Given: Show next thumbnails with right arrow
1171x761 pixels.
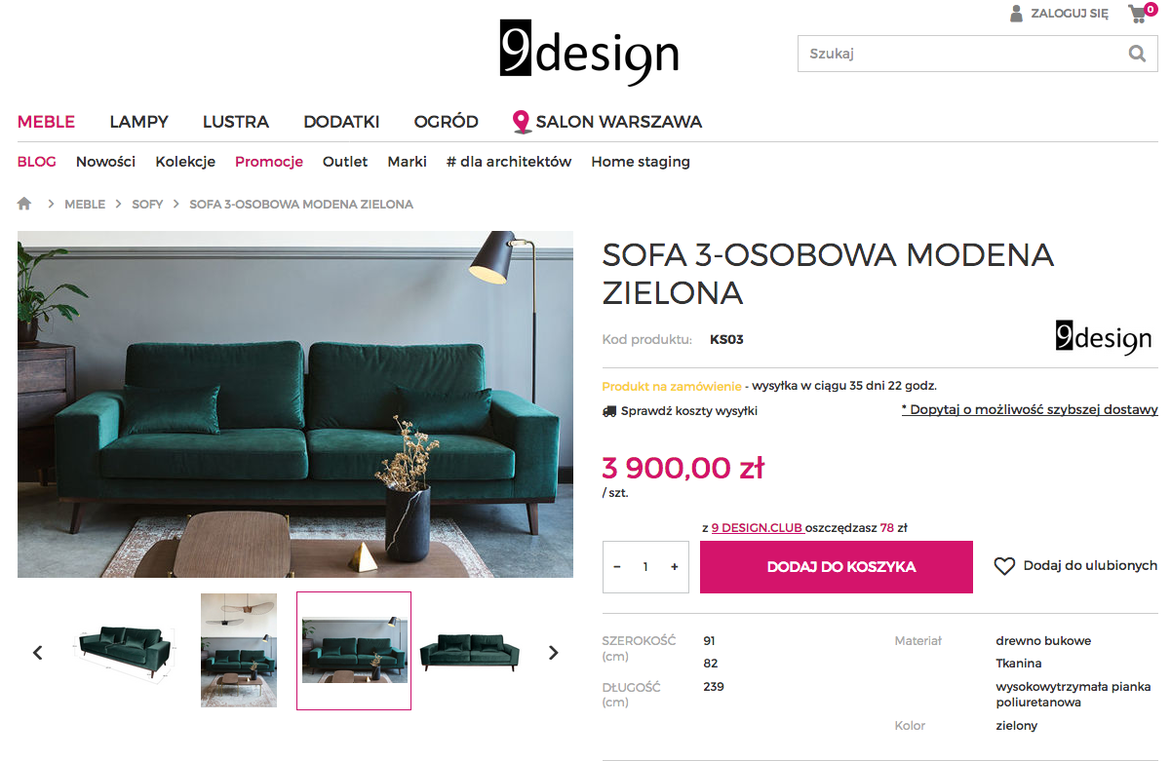Looking at the screenshot, I should (554, 652).
